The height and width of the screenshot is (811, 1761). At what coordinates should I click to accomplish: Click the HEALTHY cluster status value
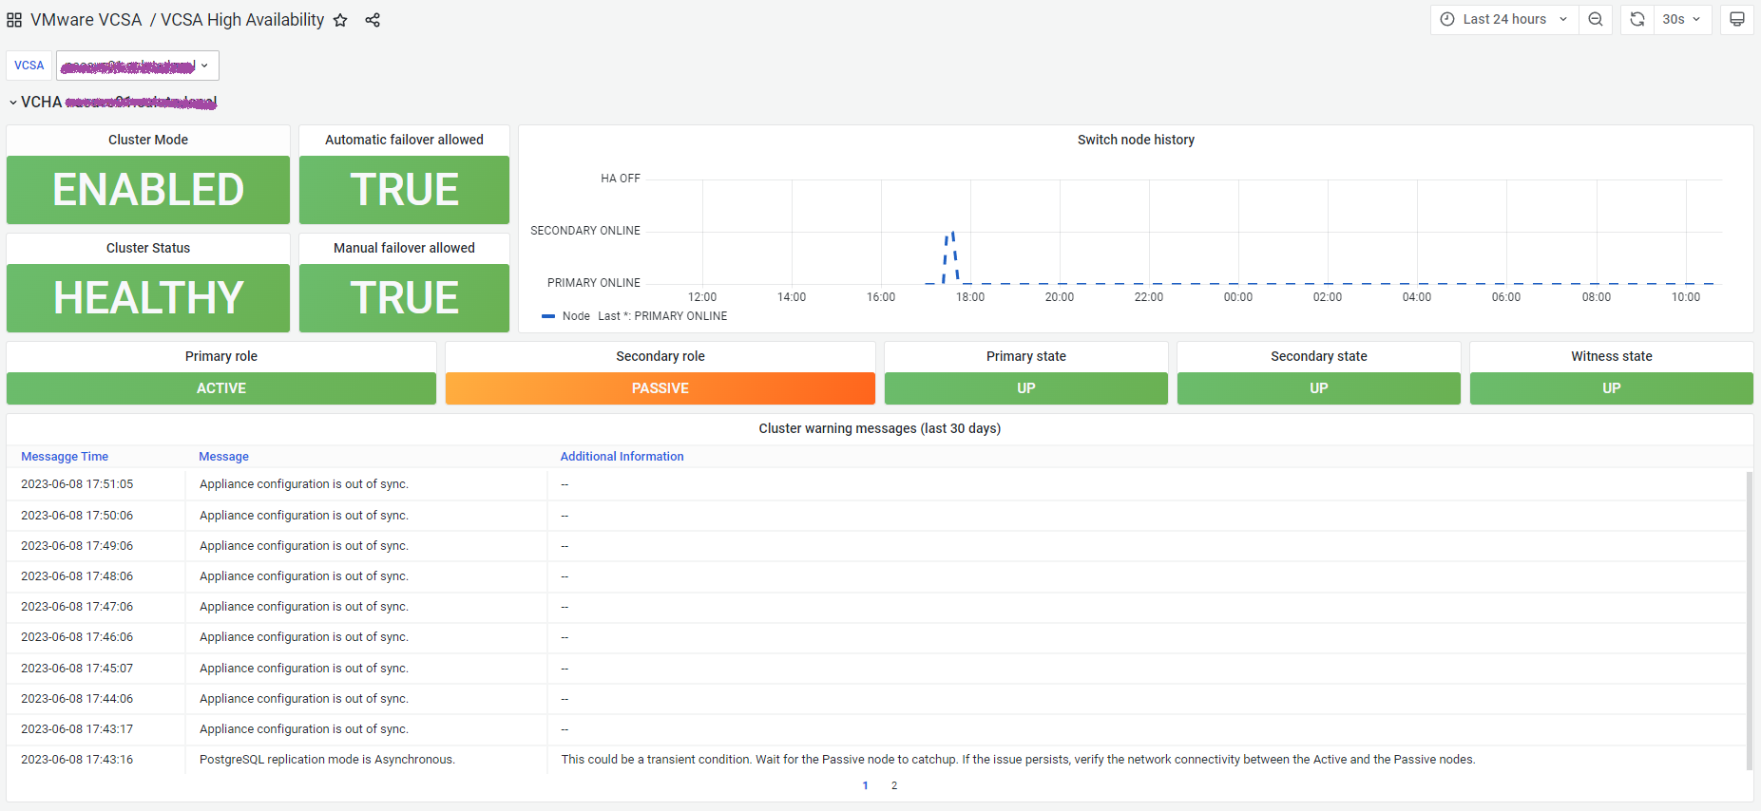coord(148,298)
